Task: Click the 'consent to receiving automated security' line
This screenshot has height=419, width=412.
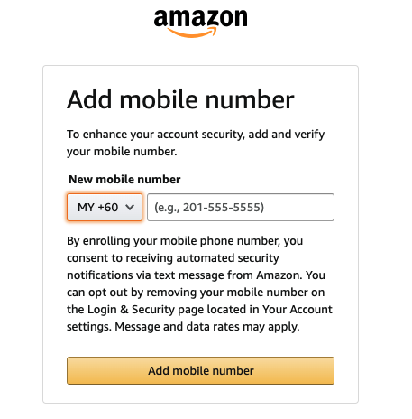Action: coord(173,258)
